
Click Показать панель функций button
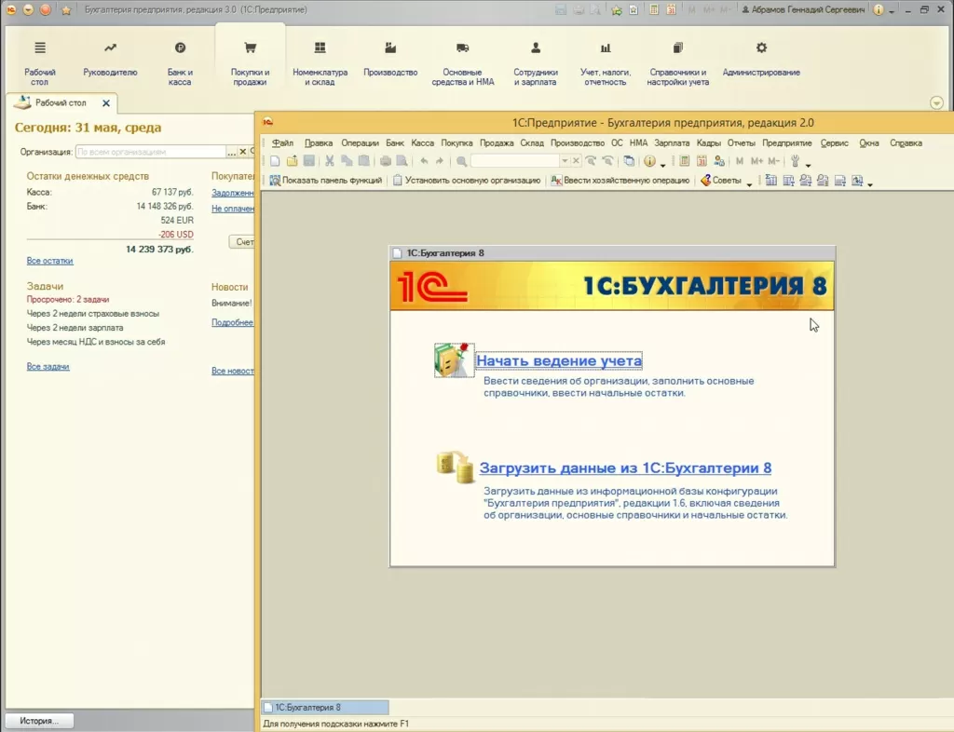325,180
